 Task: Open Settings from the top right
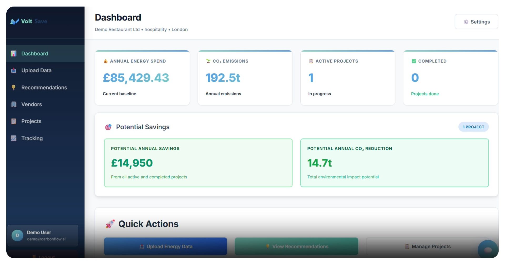[x=476, y=22]
